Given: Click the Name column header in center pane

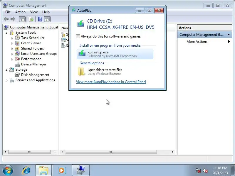Looking at the screenshot, I should [65, 28].
